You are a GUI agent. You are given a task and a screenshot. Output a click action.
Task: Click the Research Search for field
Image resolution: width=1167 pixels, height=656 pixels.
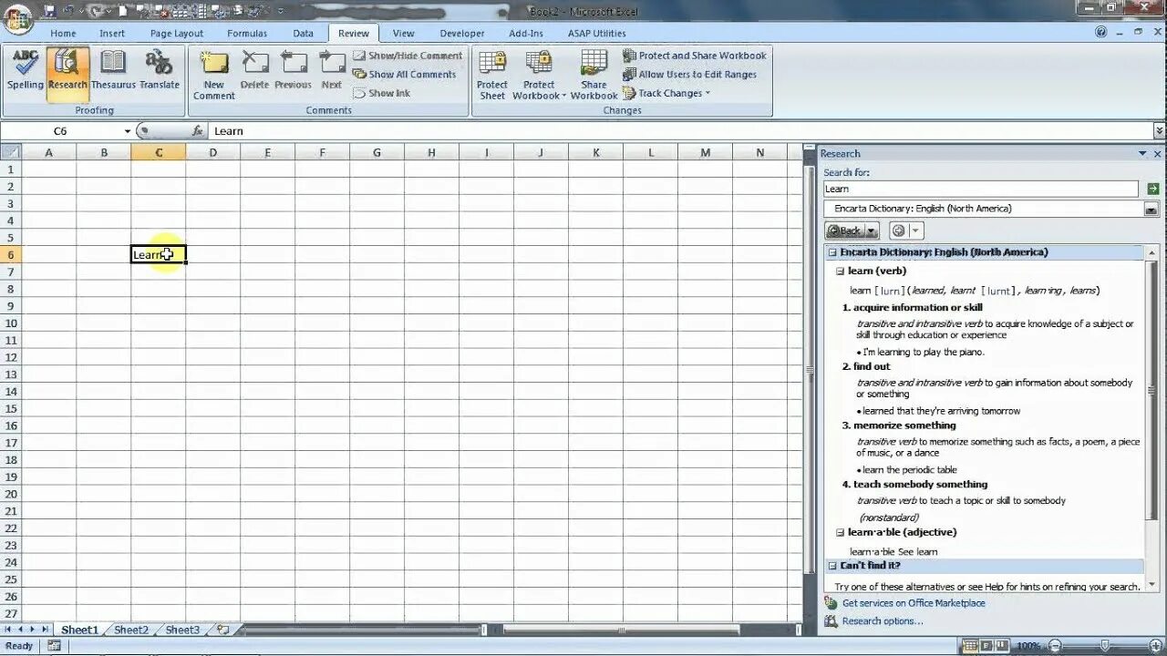(981, 189)
